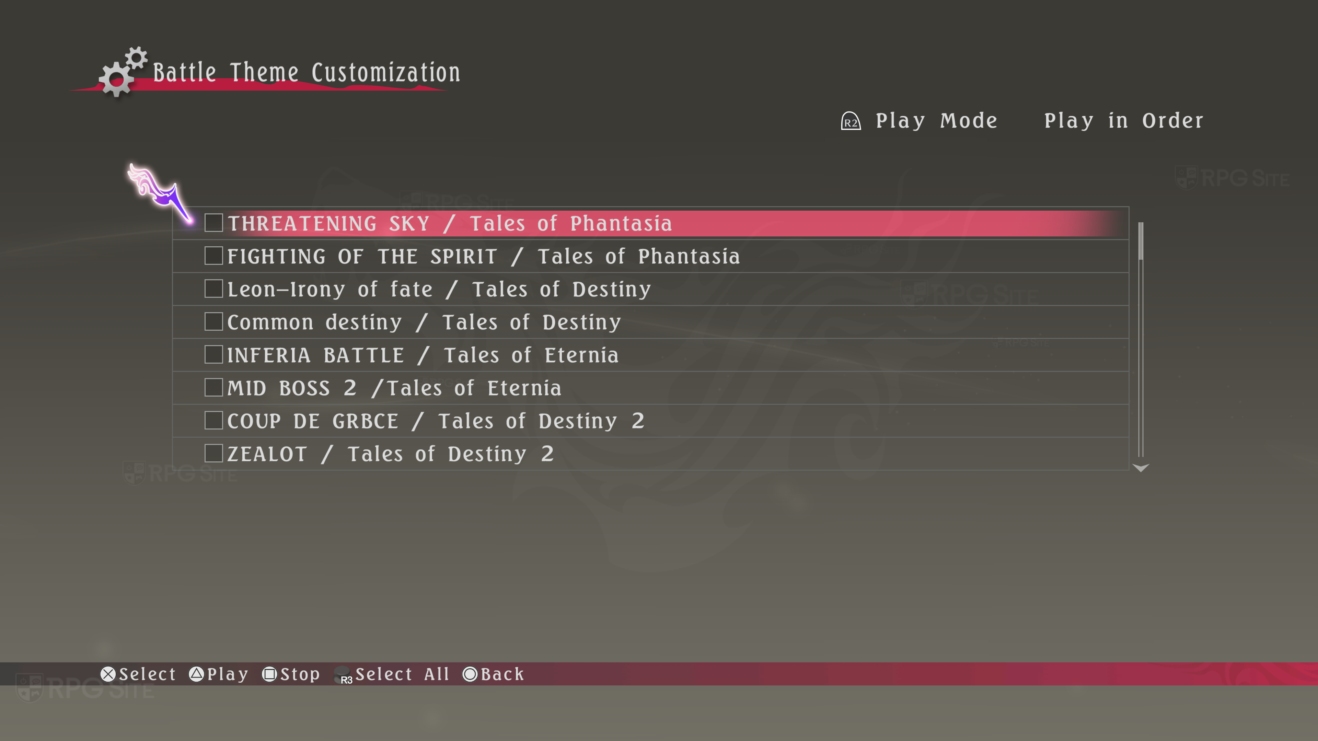
Task: Select Leon-Irony of fate track entry
Action: pyautogui.click(x=439, y=290)
